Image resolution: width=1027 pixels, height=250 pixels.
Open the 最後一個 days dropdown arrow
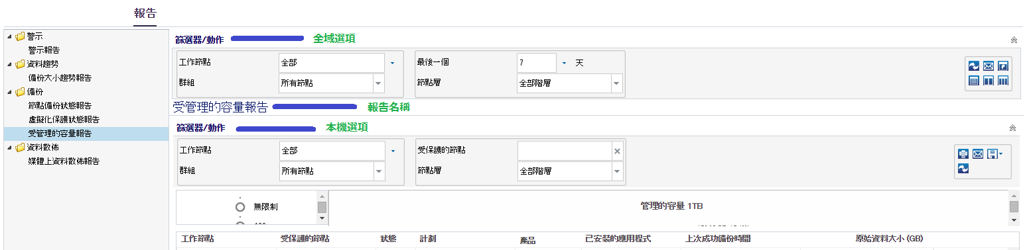click(564, 63)
